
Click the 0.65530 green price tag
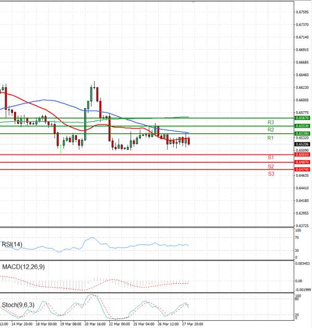point(302,126)
